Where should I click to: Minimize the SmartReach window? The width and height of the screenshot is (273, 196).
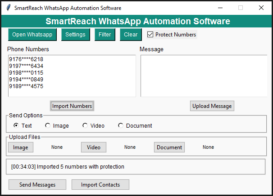point(220,8)
